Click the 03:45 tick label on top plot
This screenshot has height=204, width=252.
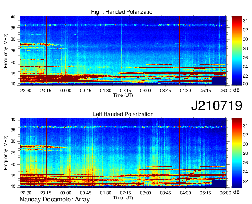pyautogui.click(x=165, y=91)
